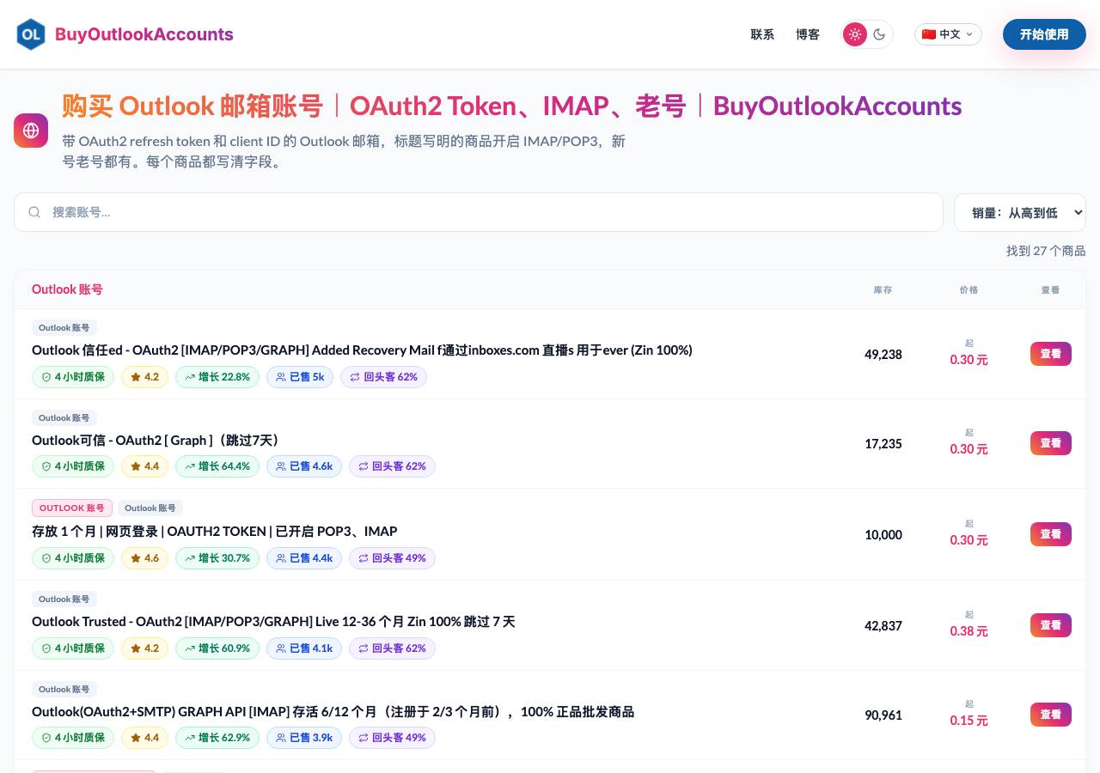Click the globe icon beside the page heading
The height and width of the screenshot is (773, 1100).
(x=31, y=131)
